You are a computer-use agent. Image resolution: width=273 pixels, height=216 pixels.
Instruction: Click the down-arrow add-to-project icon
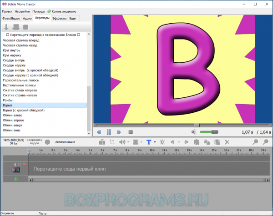point(6,27)
